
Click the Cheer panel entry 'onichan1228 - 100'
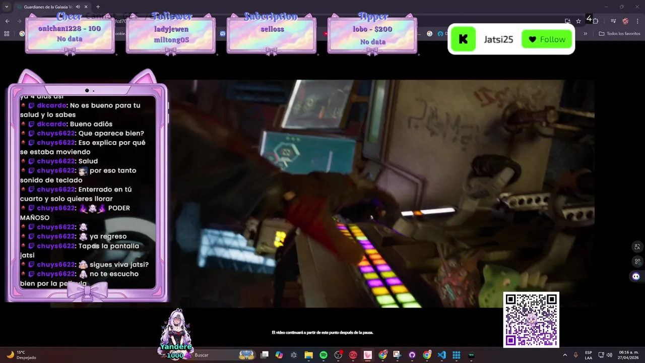click(70, 29)
